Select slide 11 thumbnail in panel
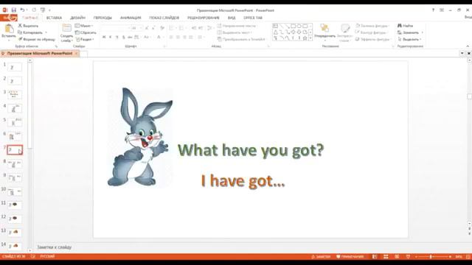 15,205
